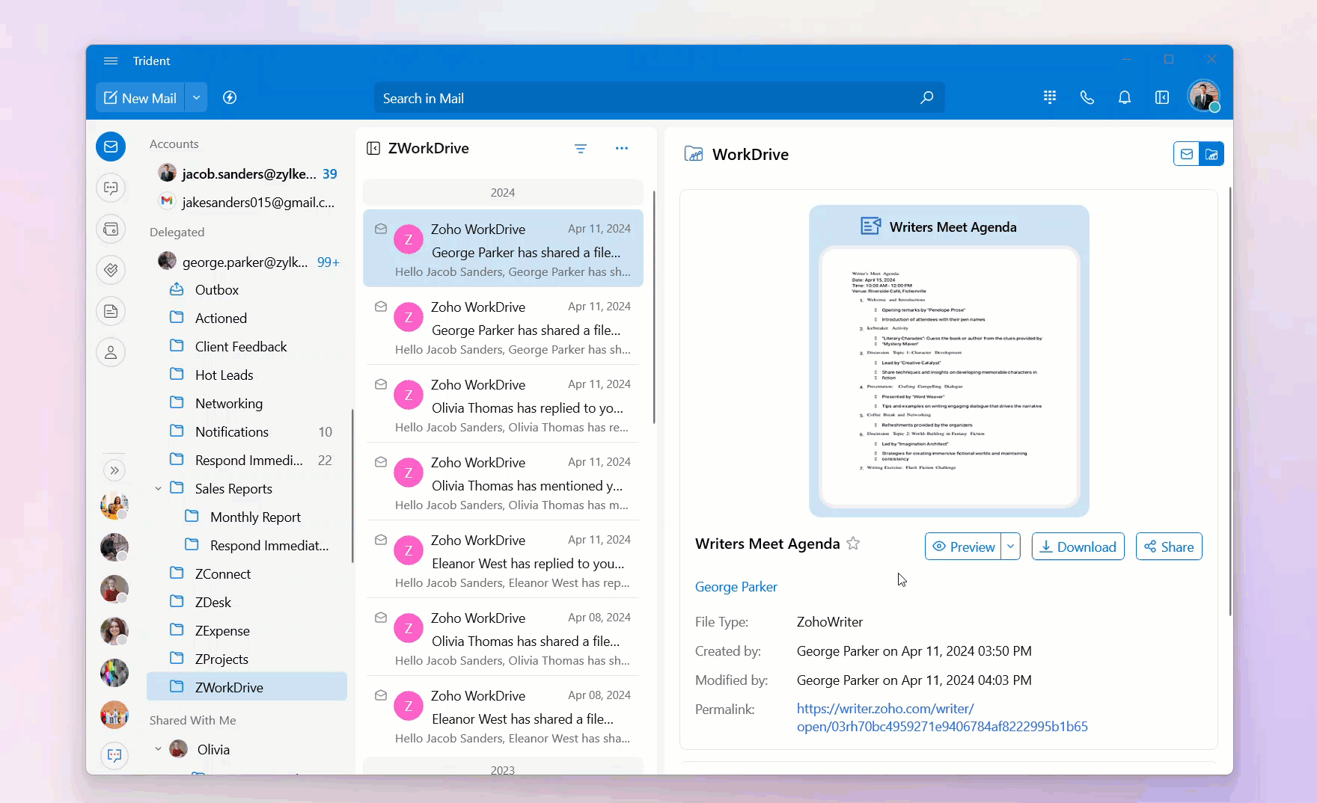Mark Olivia Thomas mentioned email read icon
Viewport: 1317px width, 803px height.
click(x=381, y=462)
